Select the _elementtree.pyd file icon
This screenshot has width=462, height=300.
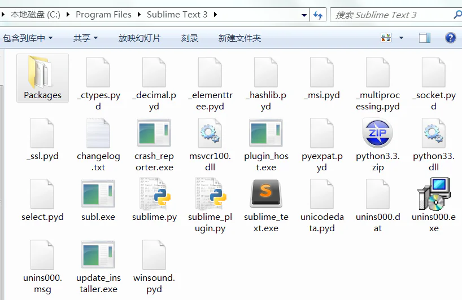pyautogui.click(x=210, y=72)
